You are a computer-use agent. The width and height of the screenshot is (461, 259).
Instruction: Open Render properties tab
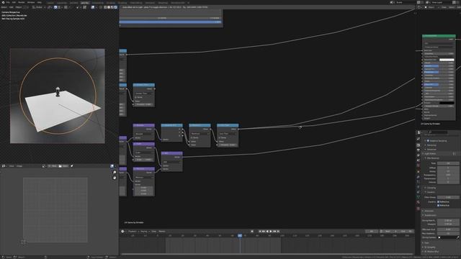click(419, 145)
